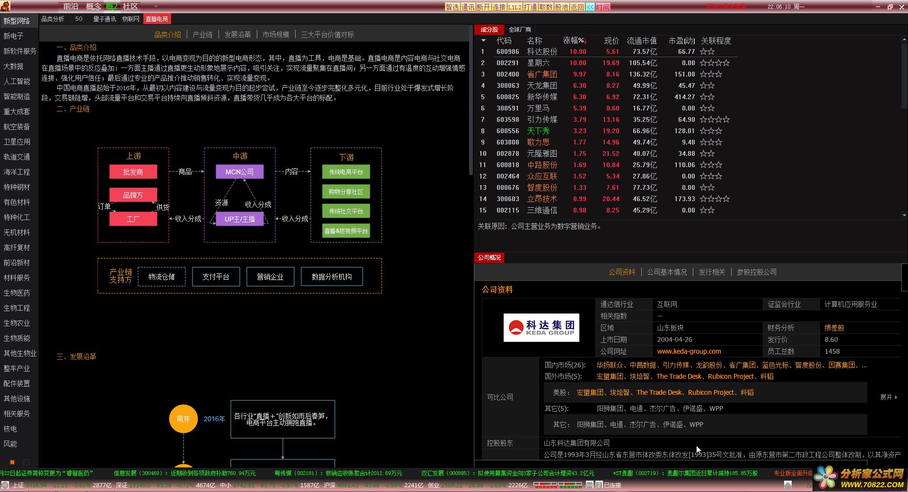Image resolution: width=908 pixels, height=492 pixels.
Task: Click the 连接 connect toolbar button
Action: (499, 7)
